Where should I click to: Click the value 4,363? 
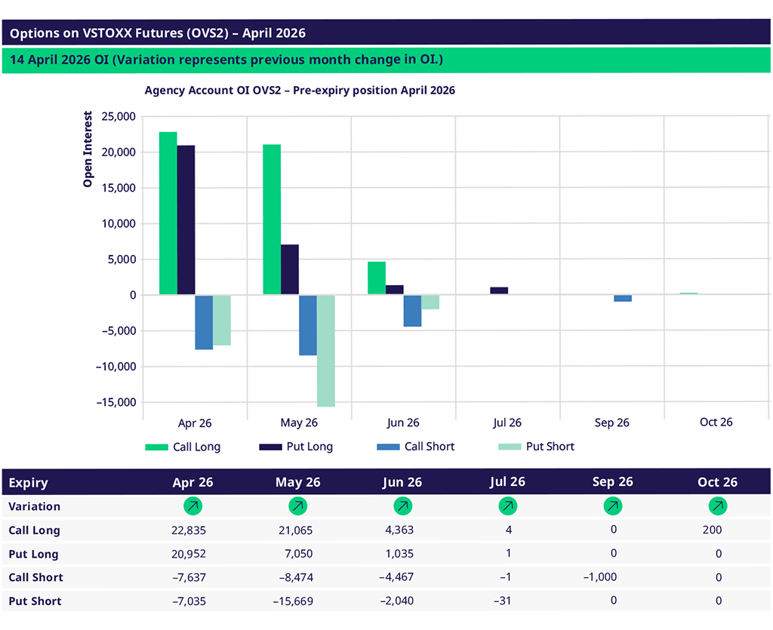point(399,530)
